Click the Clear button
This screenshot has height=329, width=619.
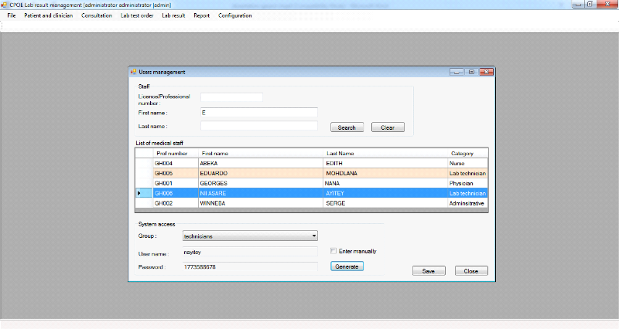(x=388, y=127)
